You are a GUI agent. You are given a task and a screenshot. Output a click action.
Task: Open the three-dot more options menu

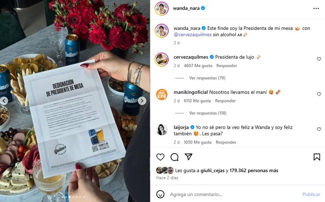(316, 8)
